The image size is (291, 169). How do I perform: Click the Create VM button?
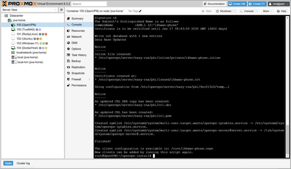[x=237, y=4]
